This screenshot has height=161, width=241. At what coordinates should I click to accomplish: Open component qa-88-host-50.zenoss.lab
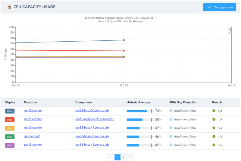click(92, 111)
